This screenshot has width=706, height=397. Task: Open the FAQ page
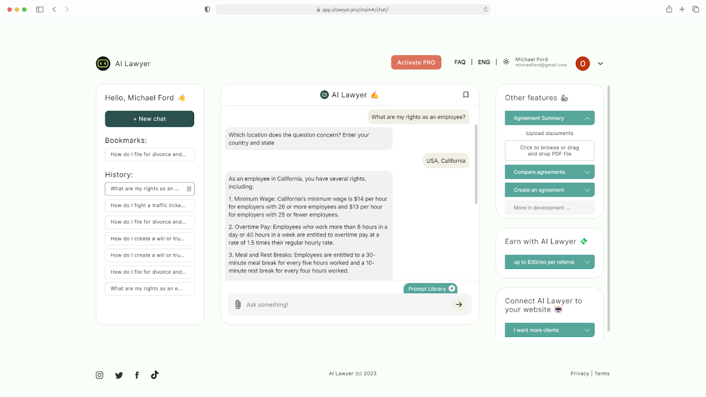(x=460, y=63)
